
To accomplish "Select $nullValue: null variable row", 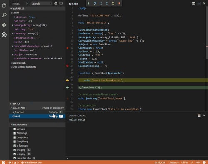I will 37,50.
